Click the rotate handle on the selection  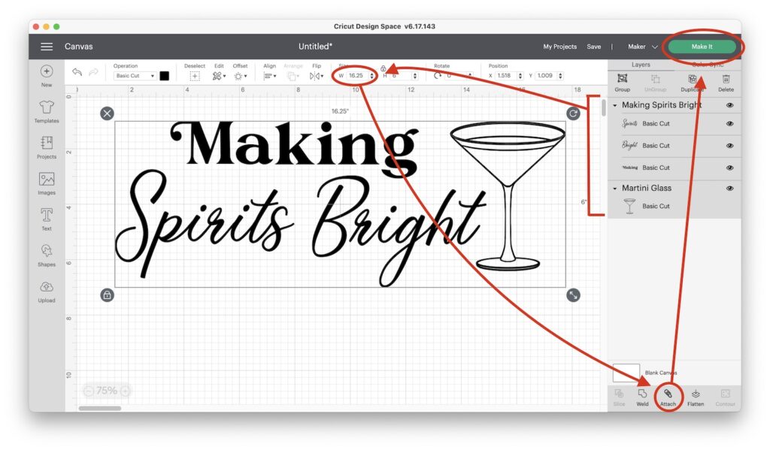coord(573,113)
